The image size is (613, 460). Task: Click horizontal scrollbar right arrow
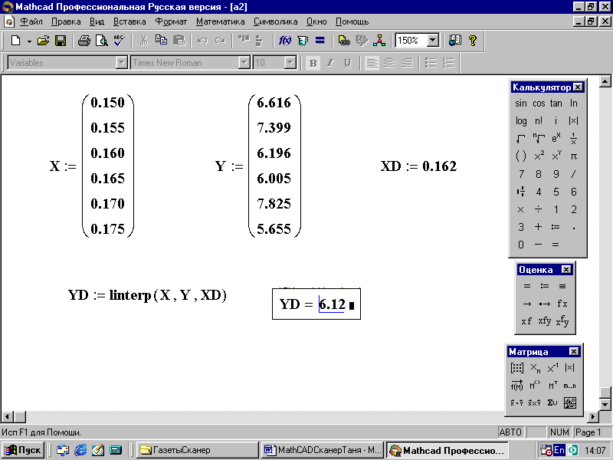pyautogui.click(x=593, y=417)
